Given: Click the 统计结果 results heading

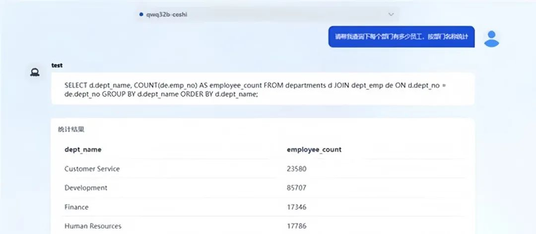Looking at the screenshot, I should 71,129.
